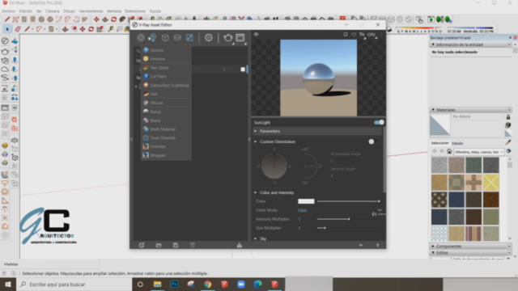
Task: Open the Cámara menu
Action: pos(52,11)
